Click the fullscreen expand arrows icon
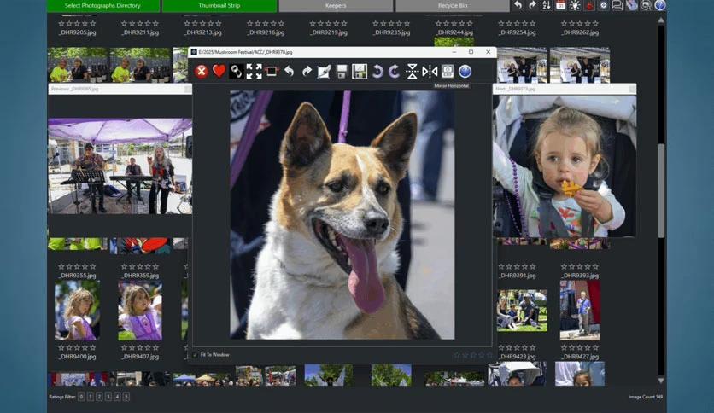The height and width of the screenshot is (413, 714). (255, 72)
